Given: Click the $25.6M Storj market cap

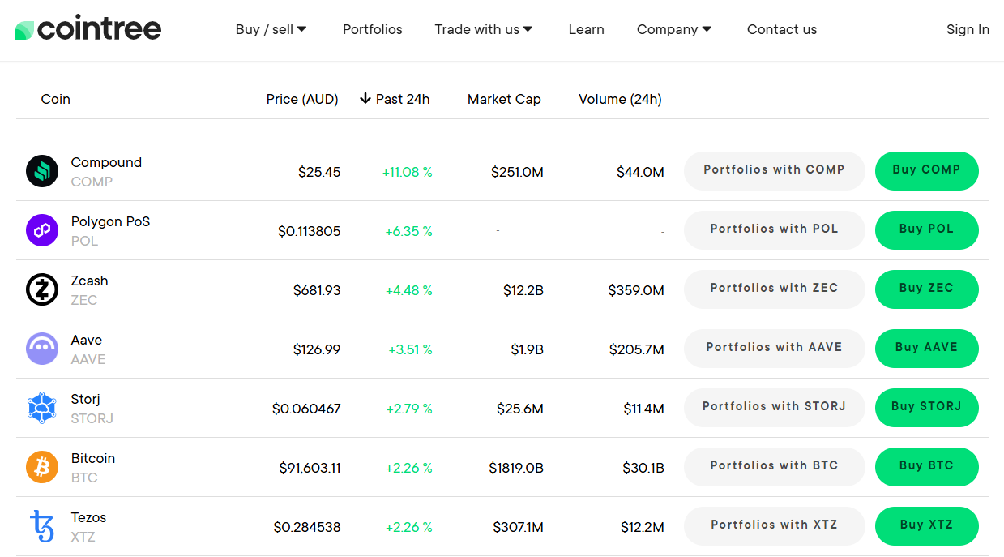Looking at the screenshot, I should [520, 409].
